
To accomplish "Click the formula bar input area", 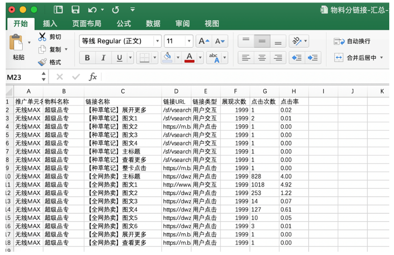I will (x=245, y=76).
